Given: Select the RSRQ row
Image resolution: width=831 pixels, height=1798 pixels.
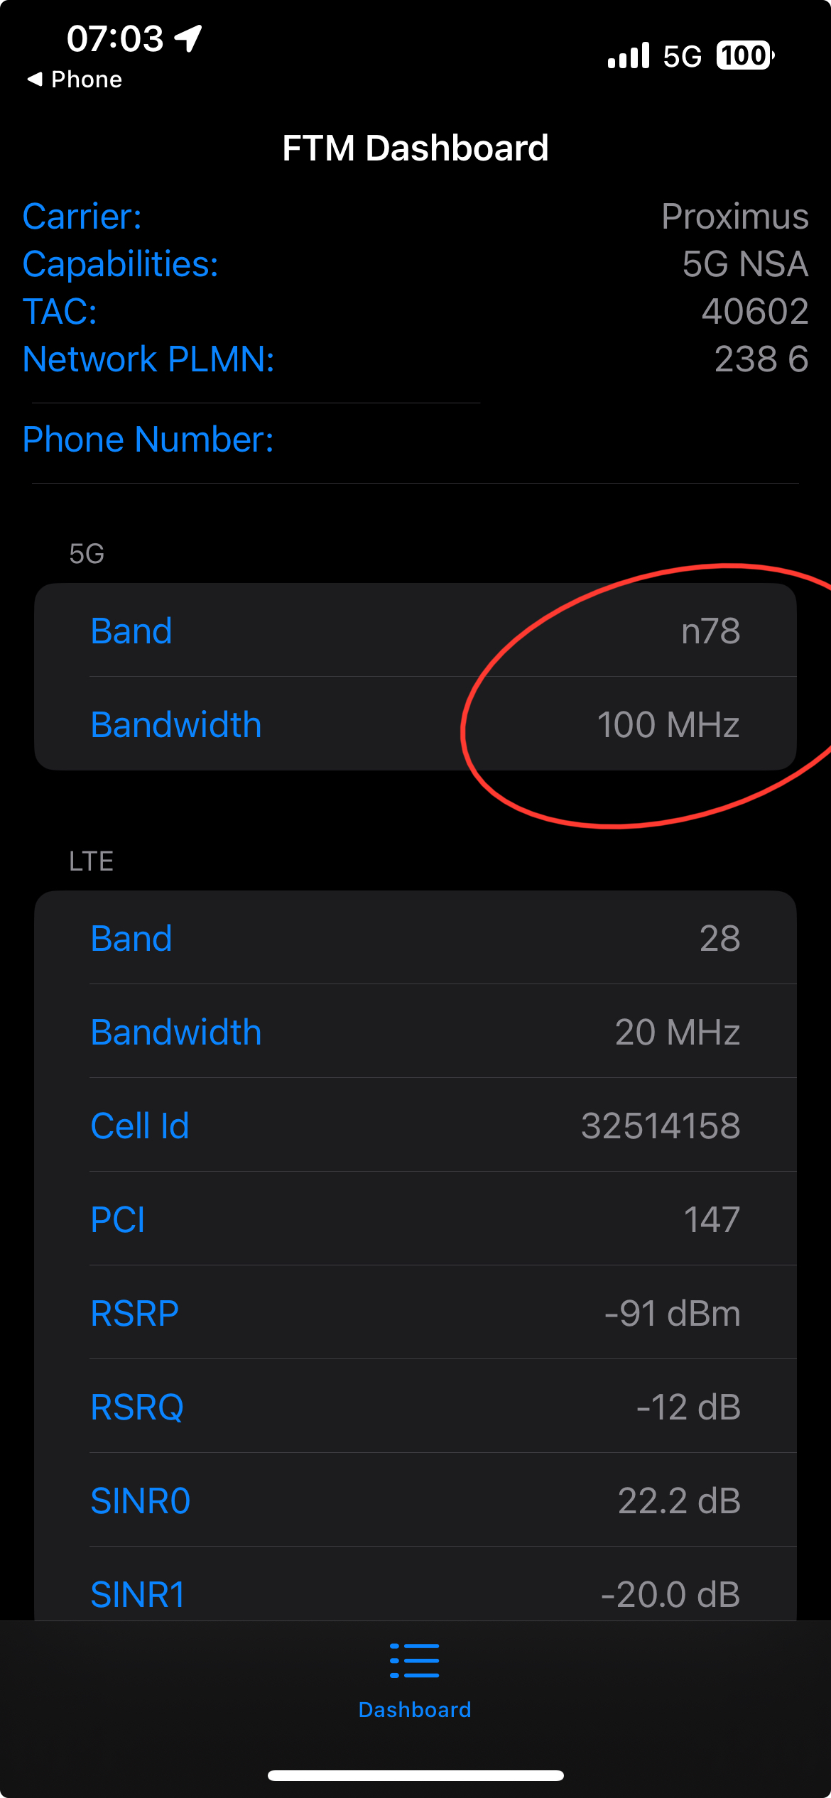Looking at the screenshot, I should (415, 1407).
